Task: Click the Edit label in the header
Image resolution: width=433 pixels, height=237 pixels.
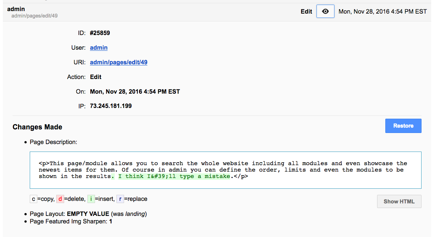Action: pos(306,11)
